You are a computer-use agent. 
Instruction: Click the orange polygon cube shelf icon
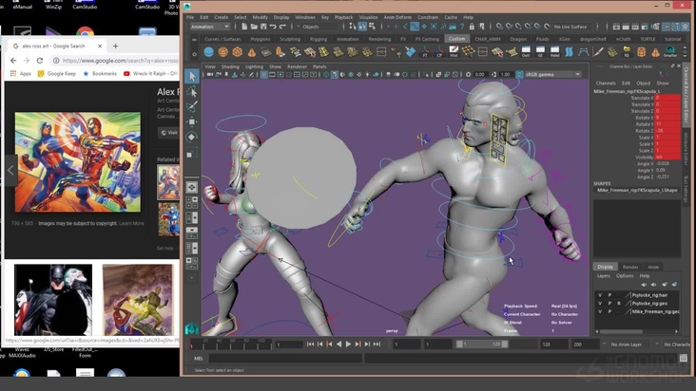tap(238, 52)
